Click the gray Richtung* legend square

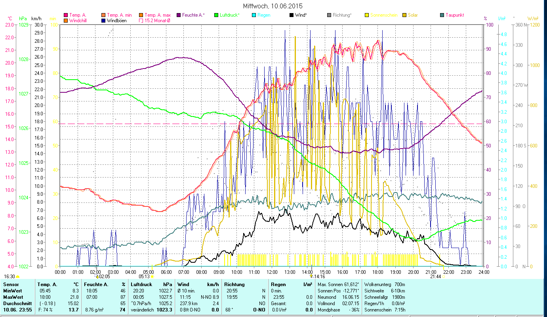click(x=329, y=15)
